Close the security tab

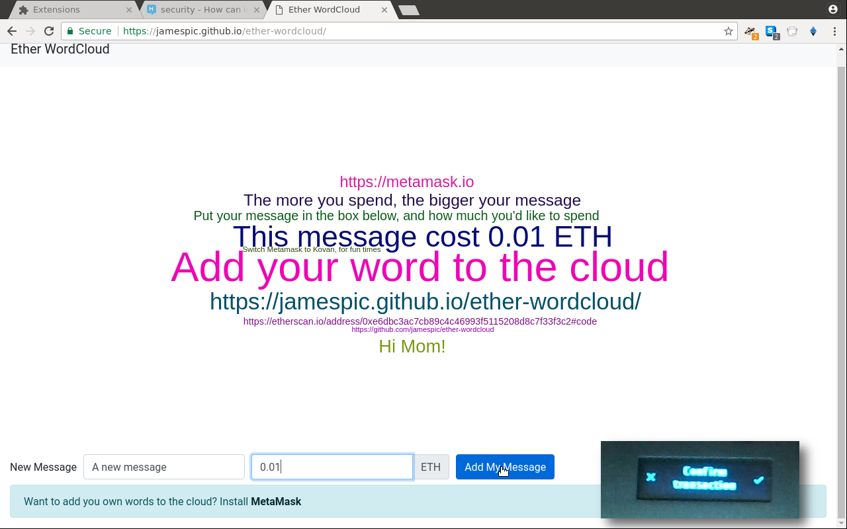[257, 10]
